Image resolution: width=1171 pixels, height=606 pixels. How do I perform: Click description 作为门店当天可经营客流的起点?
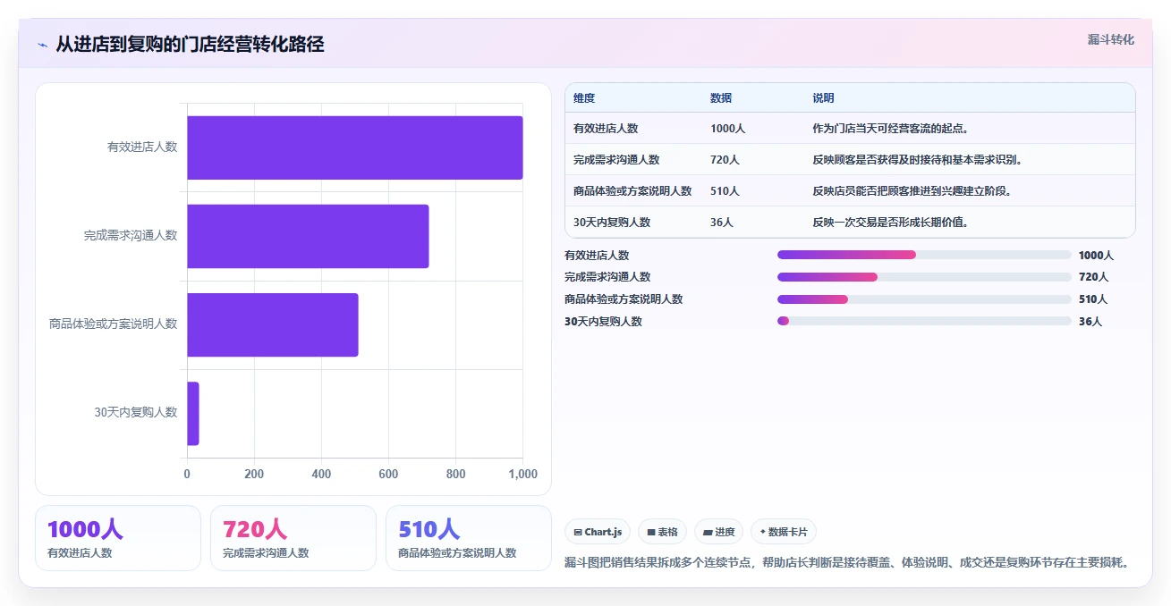(x=890, y=129)
